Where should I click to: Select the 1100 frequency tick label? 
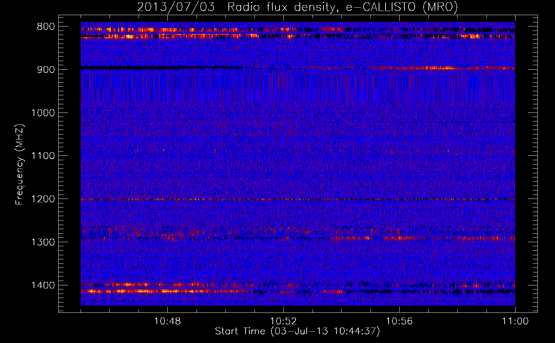pos(43,156)
